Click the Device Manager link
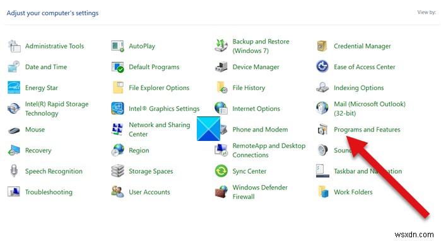441x241 pixels. [256, 67]
